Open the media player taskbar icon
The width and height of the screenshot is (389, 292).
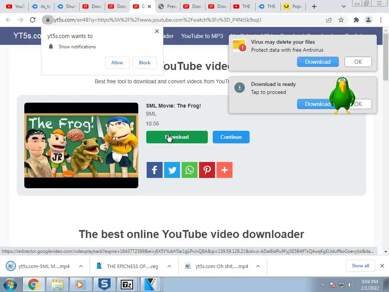(x=80, y=284)
